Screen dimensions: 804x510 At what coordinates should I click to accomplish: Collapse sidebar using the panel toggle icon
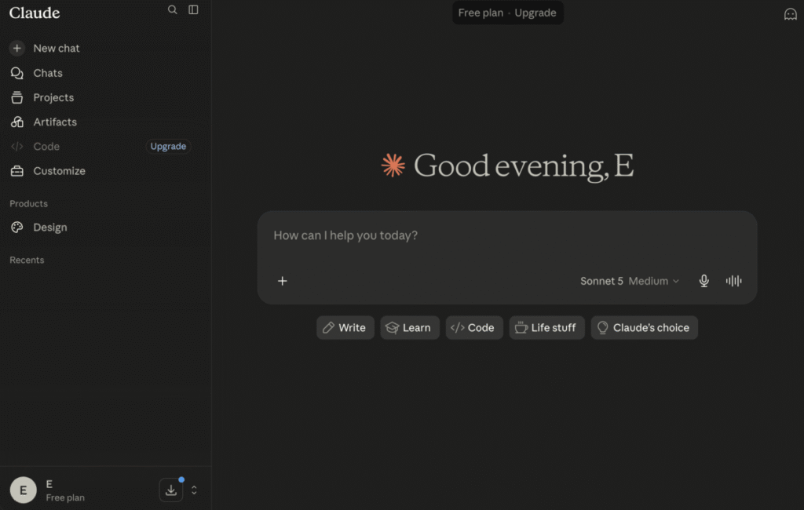(x=193, y=9)
